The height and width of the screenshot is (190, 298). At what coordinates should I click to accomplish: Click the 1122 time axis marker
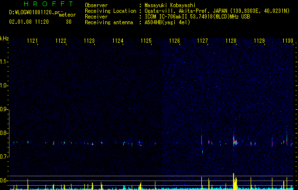pos(61,41)
